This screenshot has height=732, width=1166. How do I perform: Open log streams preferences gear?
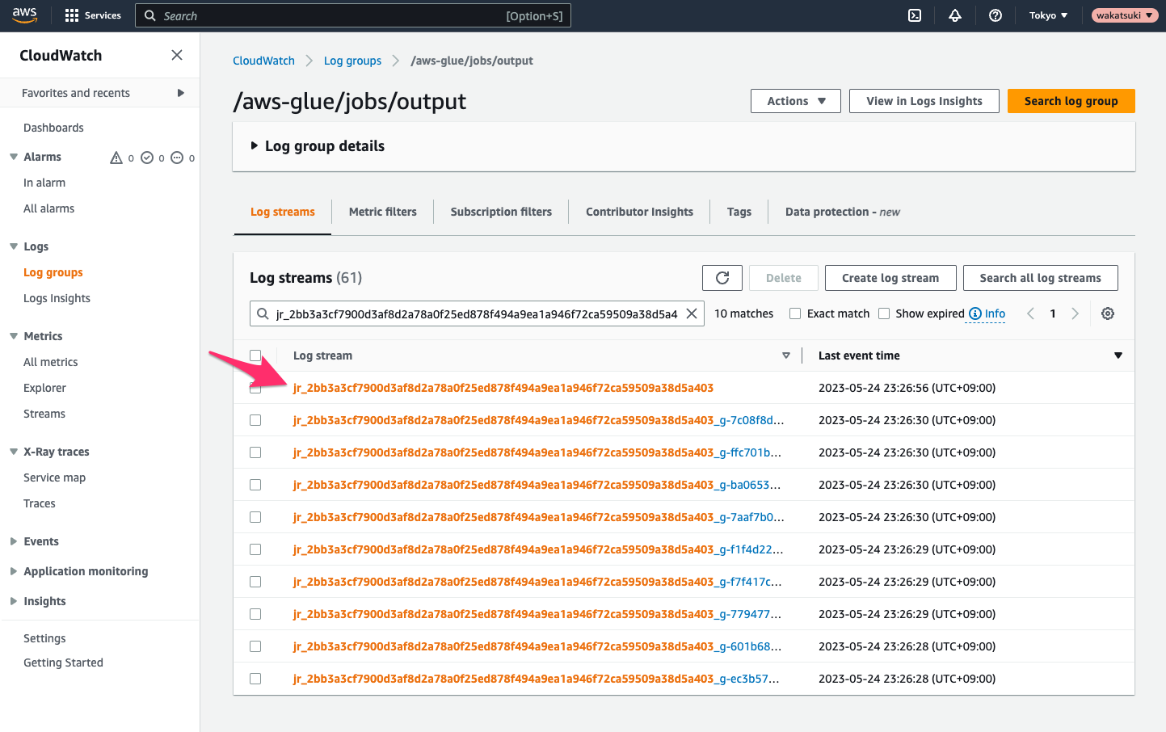tap(1108, 313)
